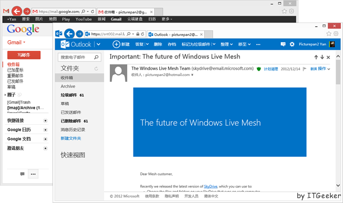The image size is (343, 203).
Task: Open the SkyDrive link in the email body
Action: 211,186
